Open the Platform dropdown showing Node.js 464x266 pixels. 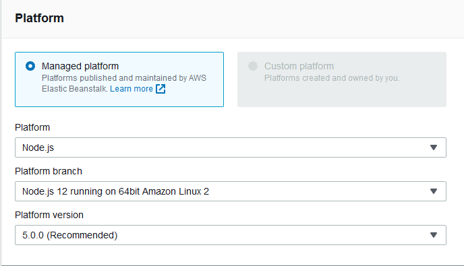click(231, 147)
